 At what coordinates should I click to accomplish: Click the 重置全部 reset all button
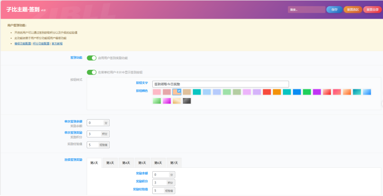pos(372,10)
